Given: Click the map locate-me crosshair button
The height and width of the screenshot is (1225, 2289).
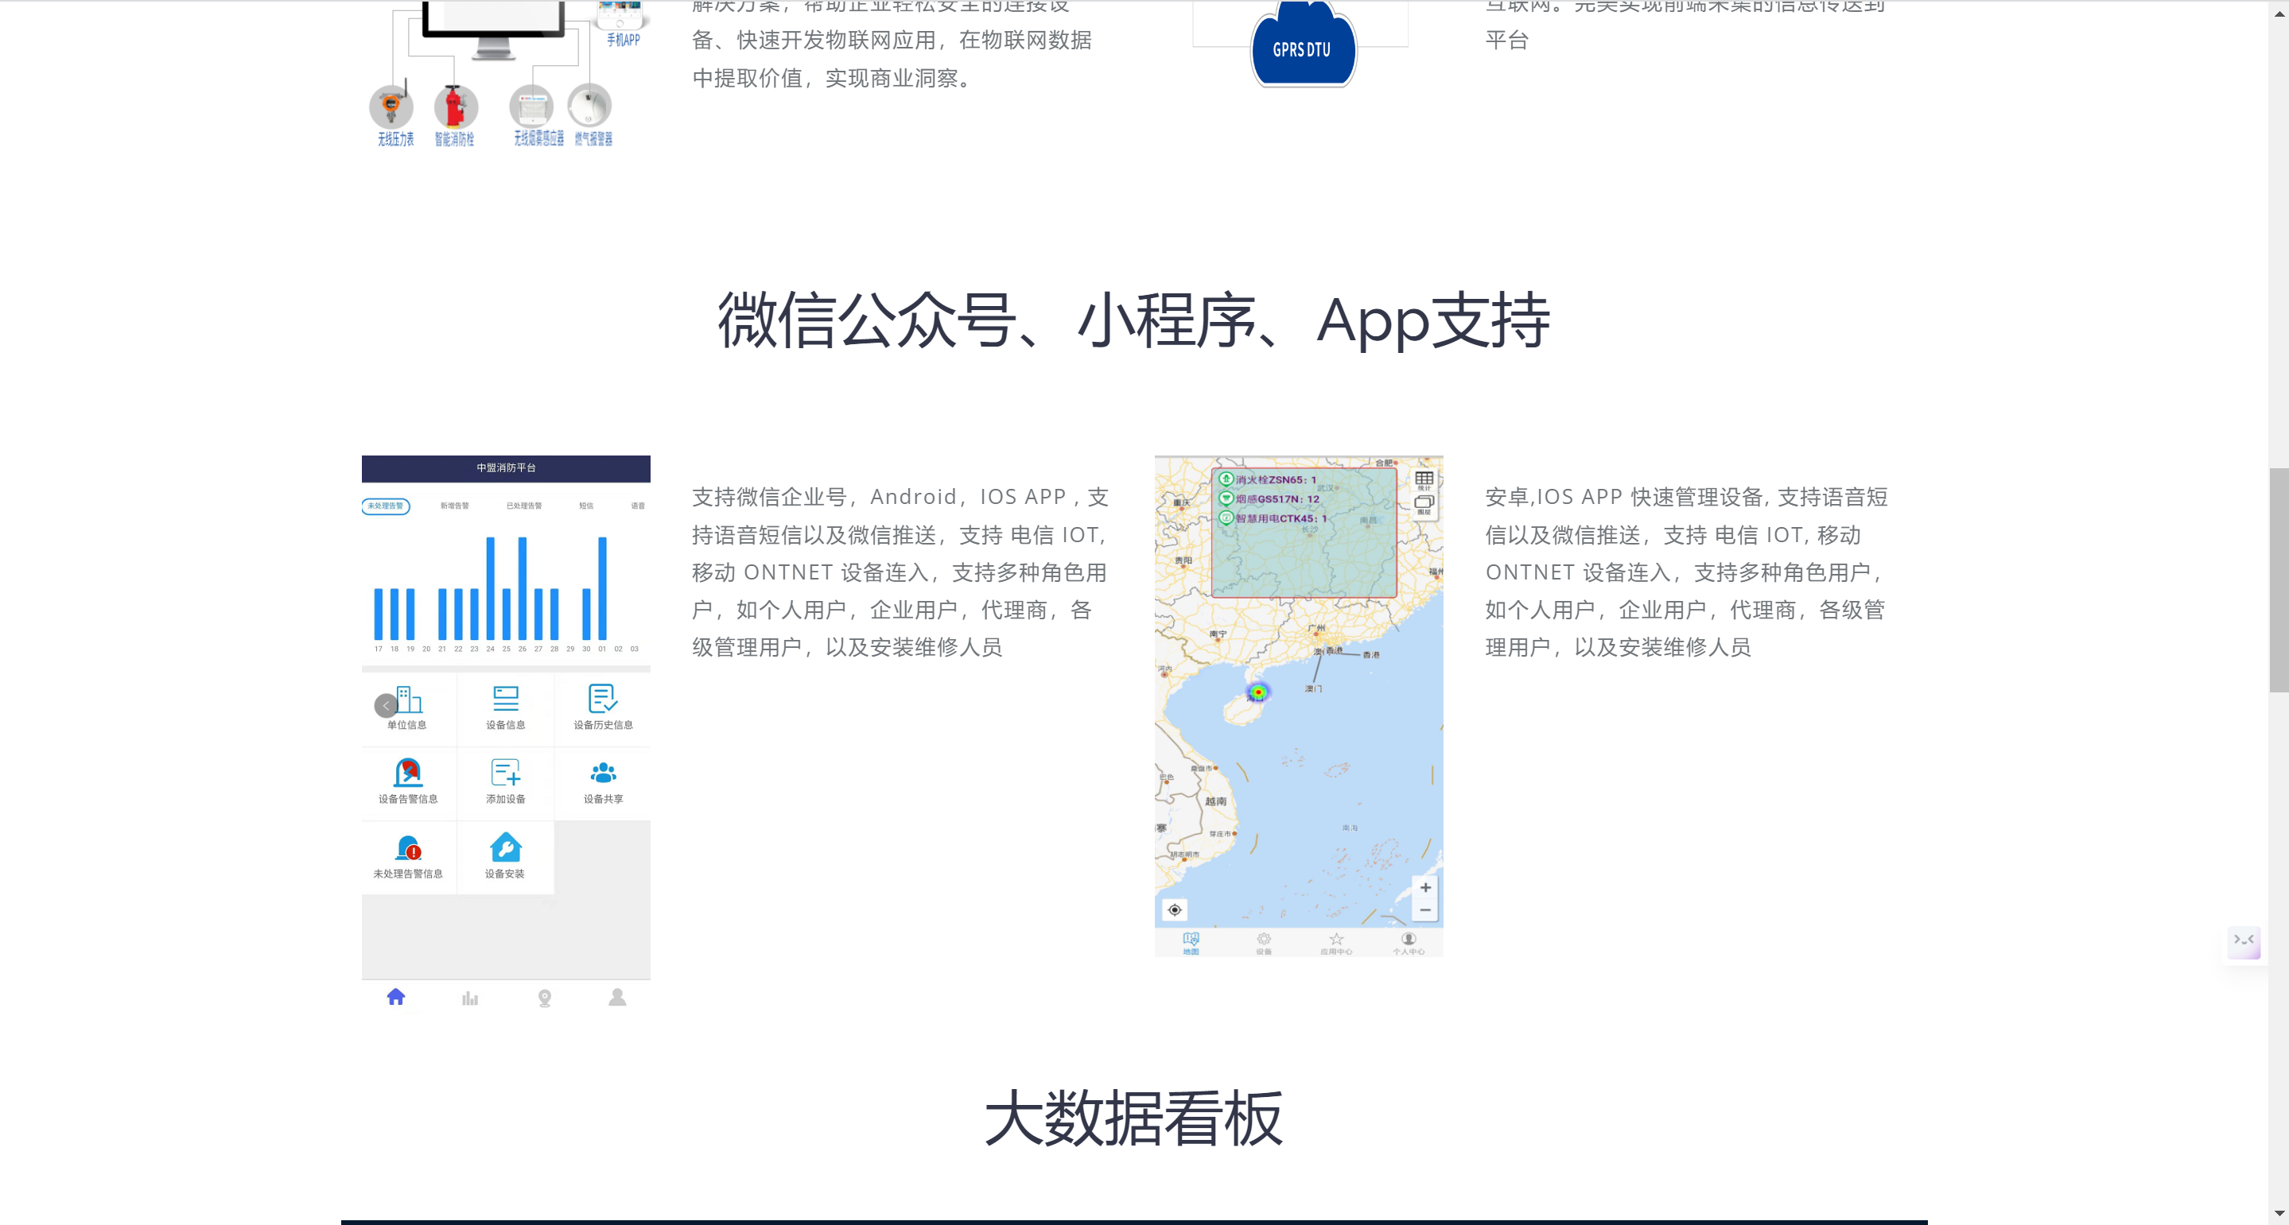Looking at the screenshot, I should click(1175, 909).
